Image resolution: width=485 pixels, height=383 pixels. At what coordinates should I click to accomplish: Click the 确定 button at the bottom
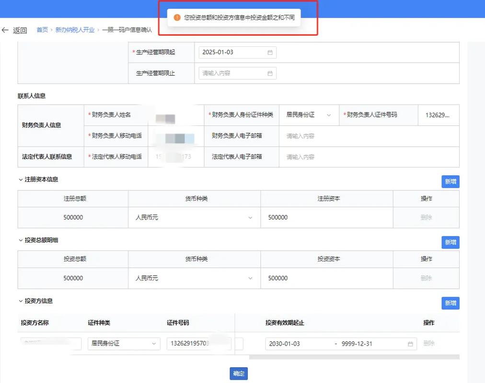(x=238, y=373)
